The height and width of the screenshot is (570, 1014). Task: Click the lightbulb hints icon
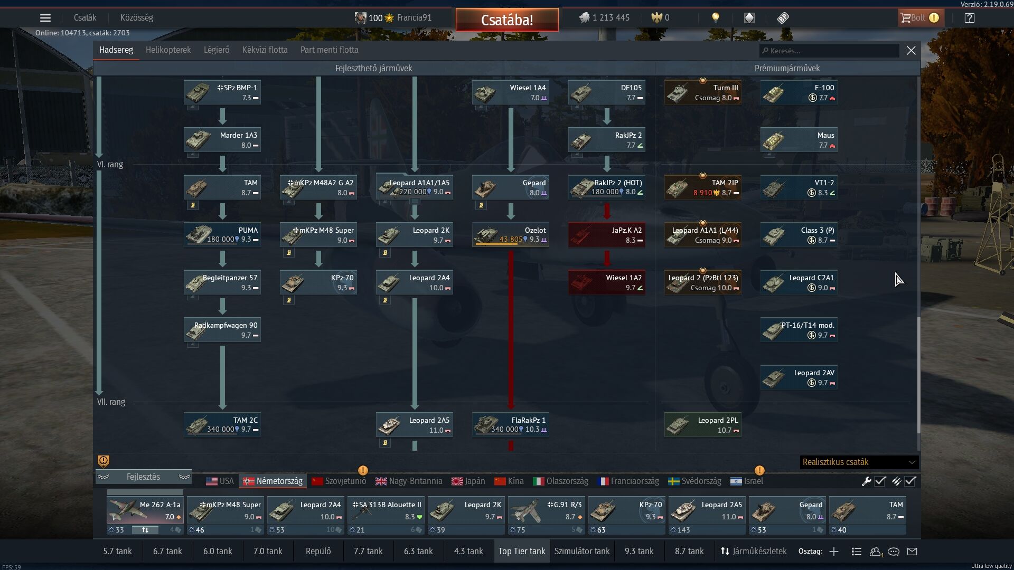point(716,18)
